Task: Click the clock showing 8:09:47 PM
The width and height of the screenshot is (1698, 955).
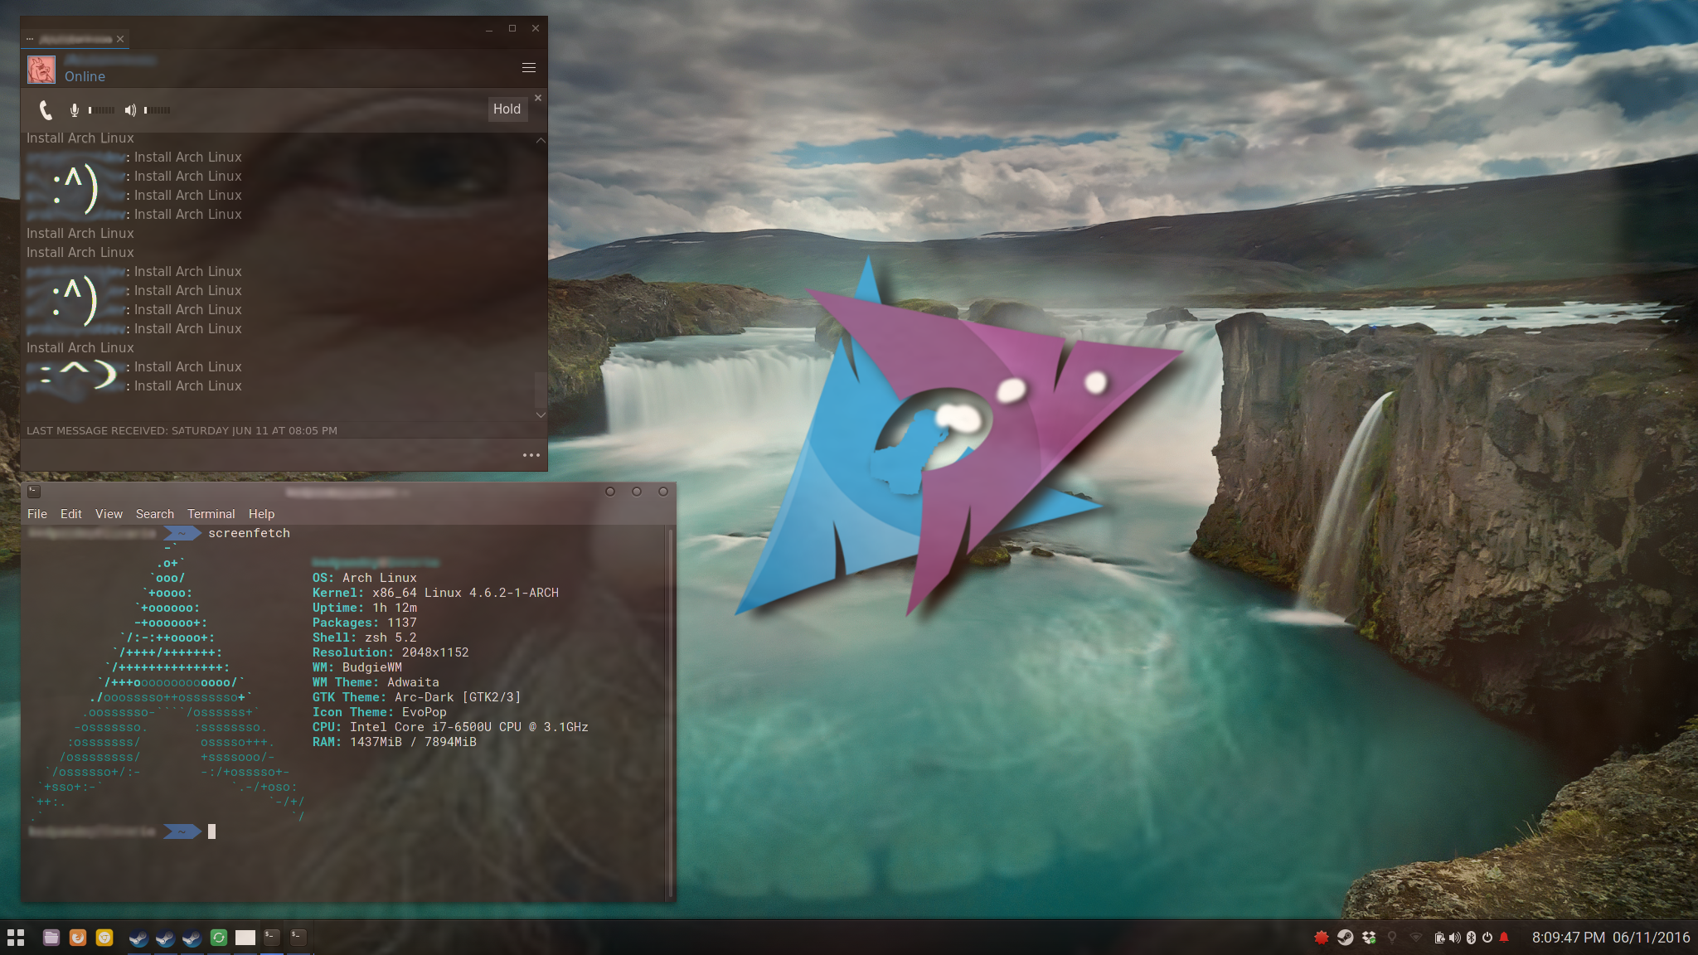Action: pos(1568,938)
